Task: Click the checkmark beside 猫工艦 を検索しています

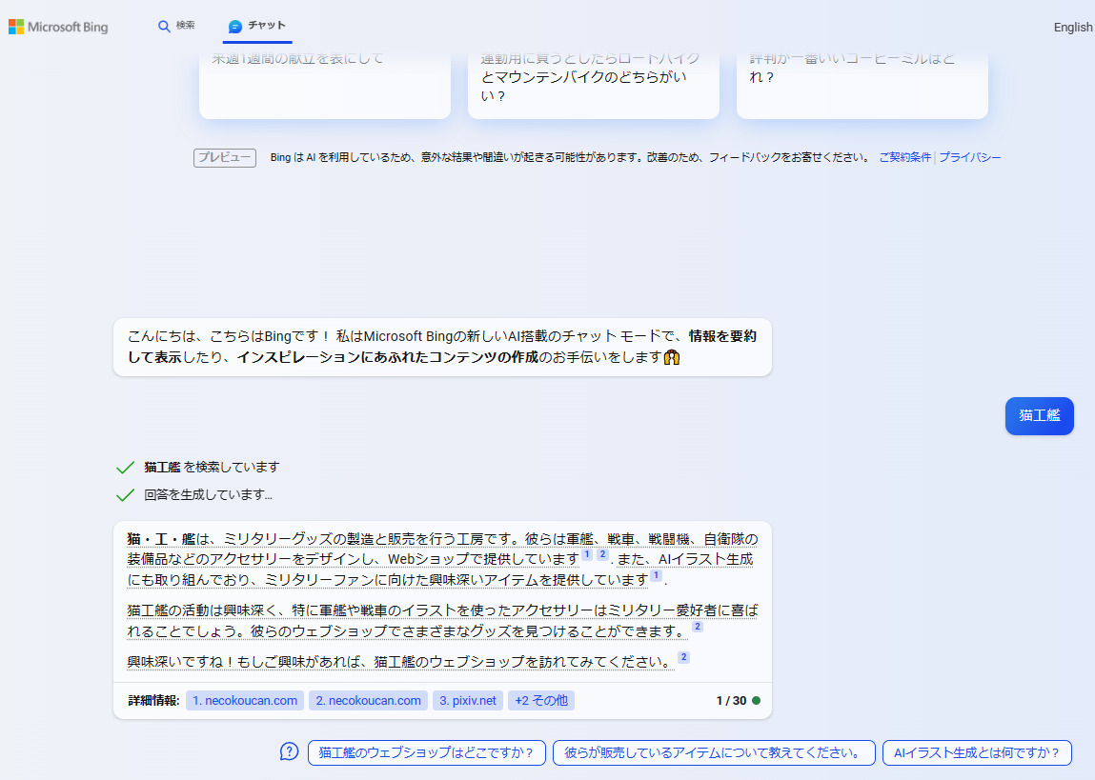Action: pos(125,468)
